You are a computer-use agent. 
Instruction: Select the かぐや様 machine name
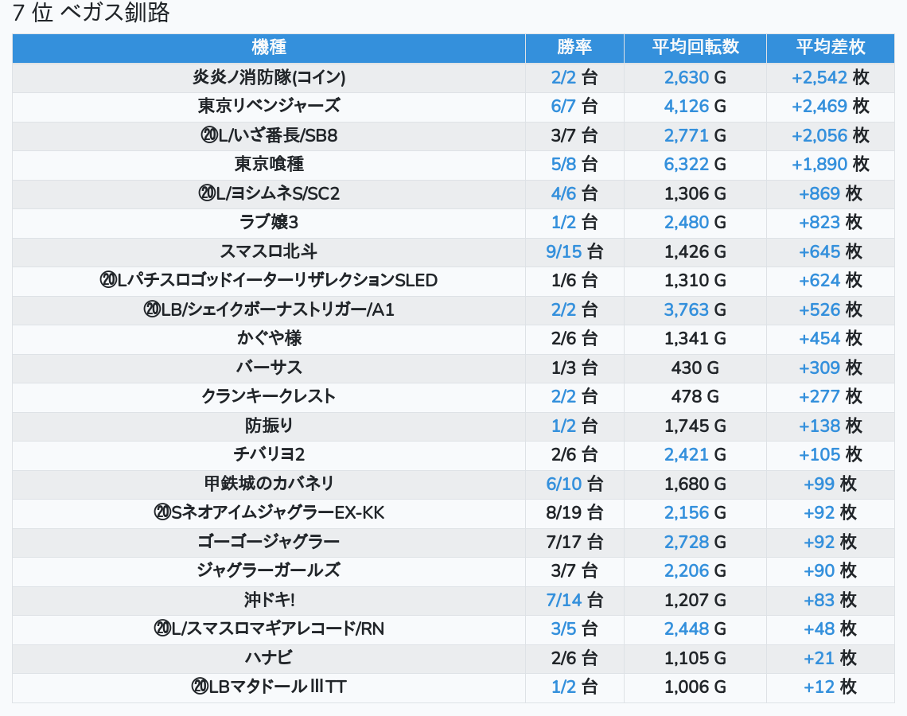269,338
